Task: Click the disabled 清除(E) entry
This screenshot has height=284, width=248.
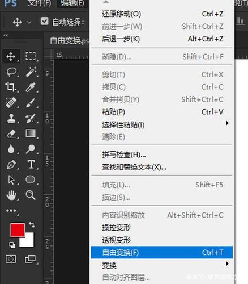Action: point(162,137)
